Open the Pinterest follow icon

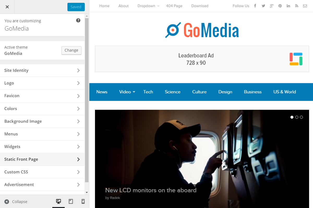(x=280, y=6)
